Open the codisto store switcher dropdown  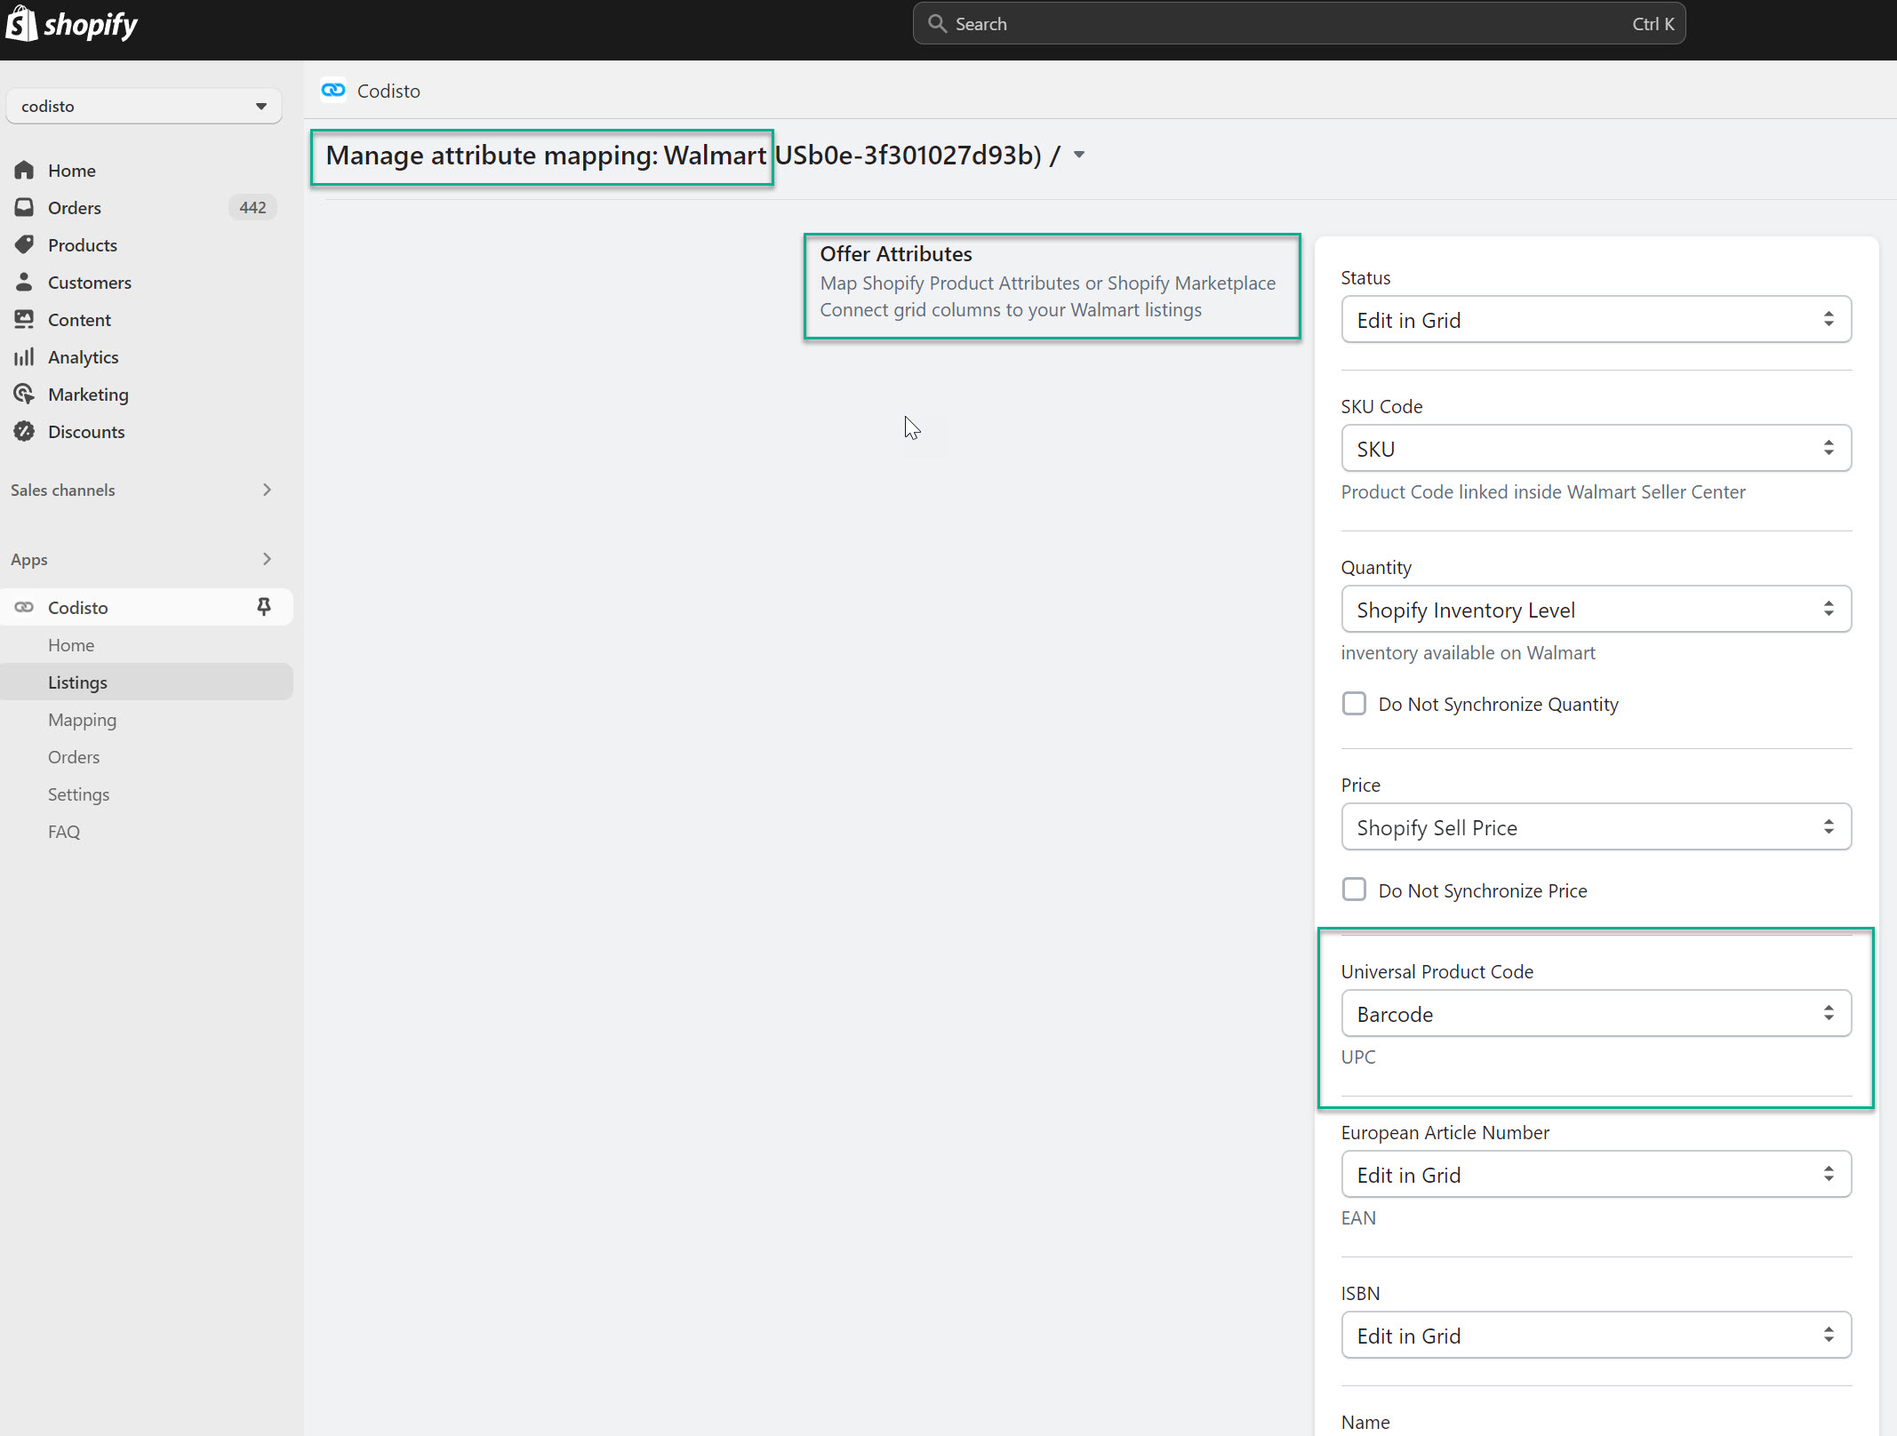(x=144, y=106)
